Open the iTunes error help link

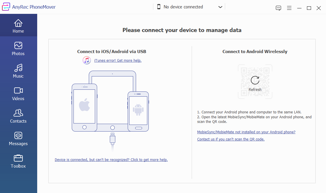pos(118,61)
